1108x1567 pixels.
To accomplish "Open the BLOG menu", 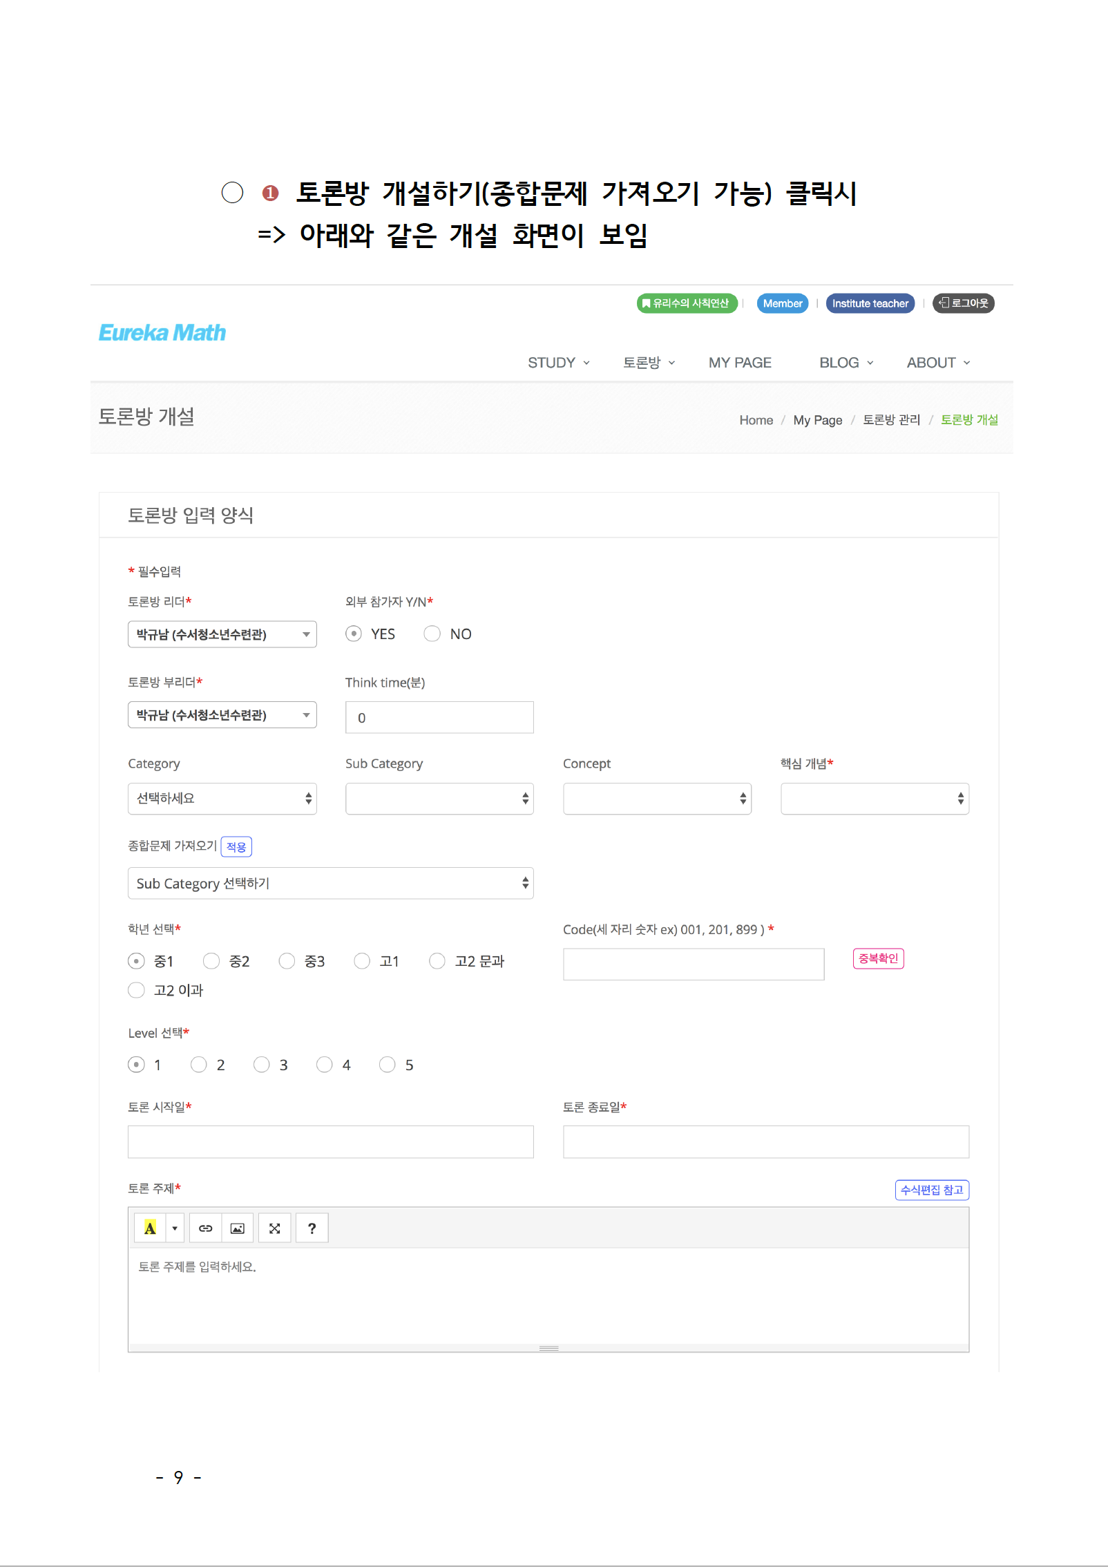I will coord(846,363).
